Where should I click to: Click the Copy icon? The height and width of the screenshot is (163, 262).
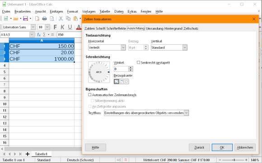pos(68,19)
